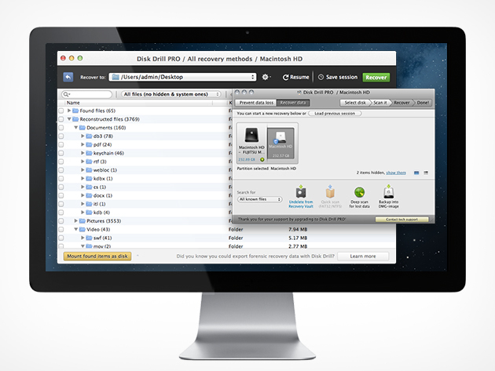Expand the kdbx (1) folder triangle
495x371 pixels.
tap(82, 178)
